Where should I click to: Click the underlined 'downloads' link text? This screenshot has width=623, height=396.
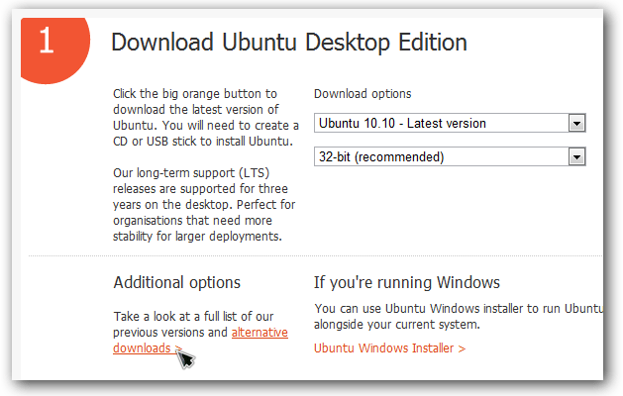142,348
